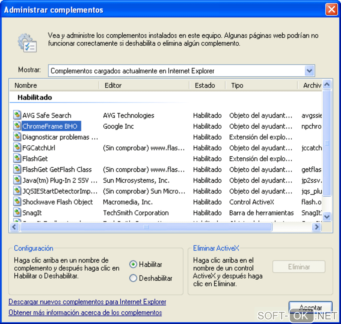Click the list scroll up arrow
This screenshot has height=324, width=341.
tap(327, 84)
